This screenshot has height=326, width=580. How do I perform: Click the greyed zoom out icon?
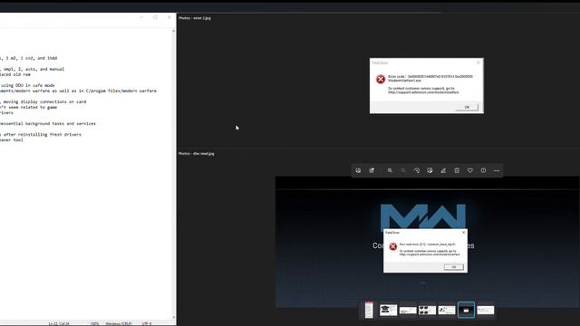pos(403,170)
